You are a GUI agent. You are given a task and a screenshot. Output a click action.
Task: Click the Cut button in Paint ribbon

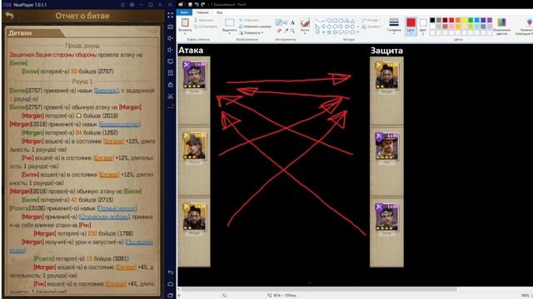pyautogui.click(x=203, y=20)
